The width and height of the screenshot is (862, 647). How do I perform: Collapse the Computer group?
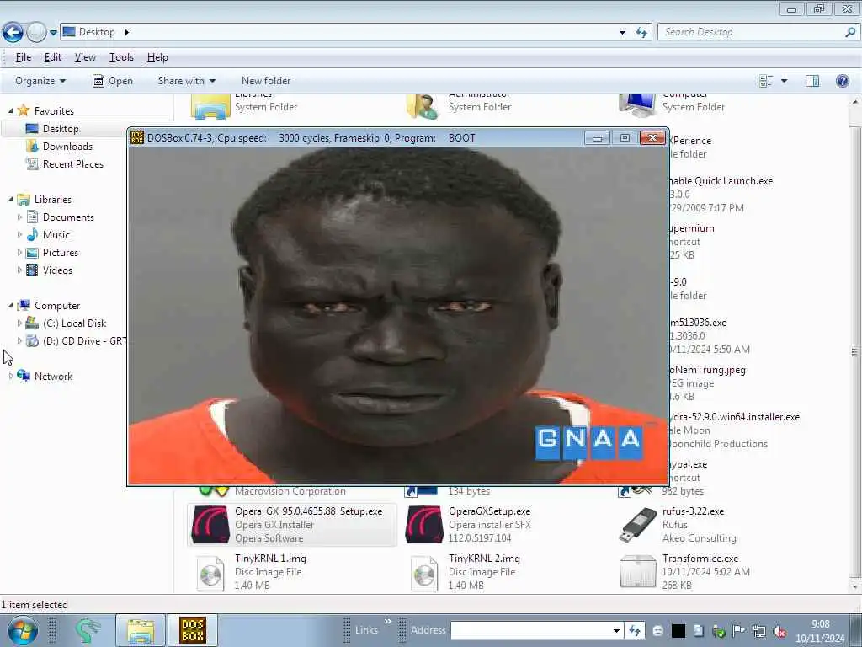11,305
